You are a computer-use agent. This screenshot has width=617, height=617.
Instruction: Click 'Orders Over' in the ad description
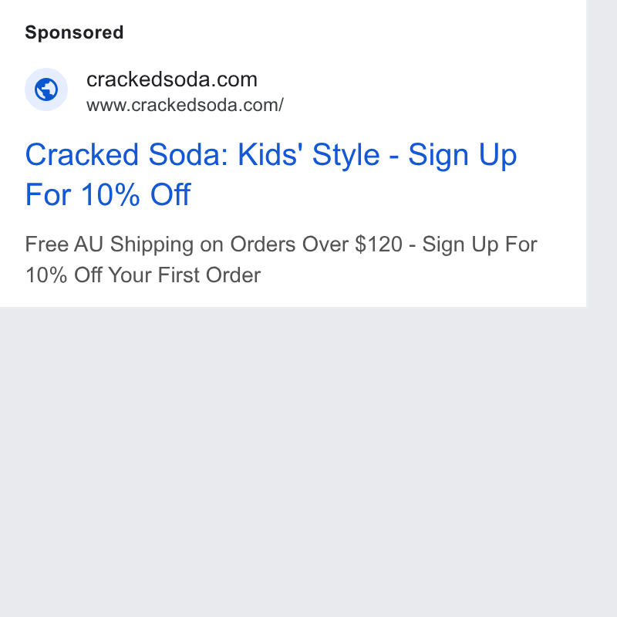coord(289,244)
